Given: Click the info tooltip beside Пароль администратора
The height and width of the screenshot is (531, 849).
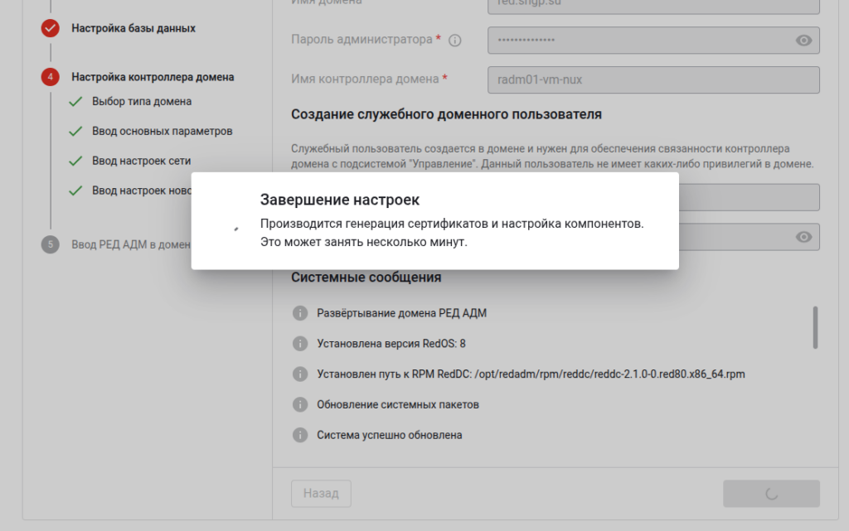Looking at the screenshot, I should pos(454,39).
